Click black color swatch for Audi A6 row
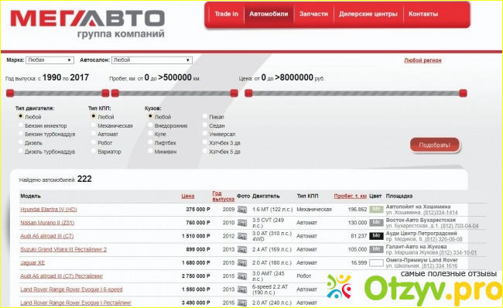503x308 pixels. pos(376,236)
